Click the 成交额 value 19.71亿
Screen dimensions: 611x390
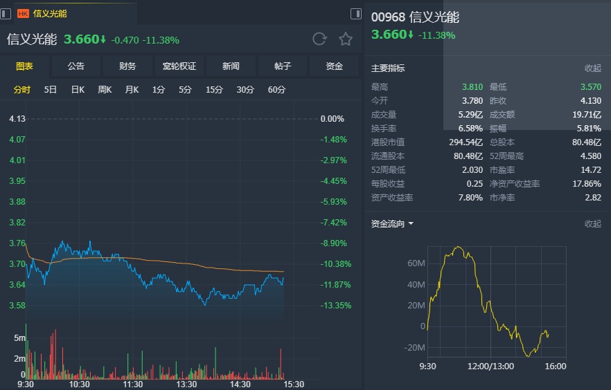587,115
